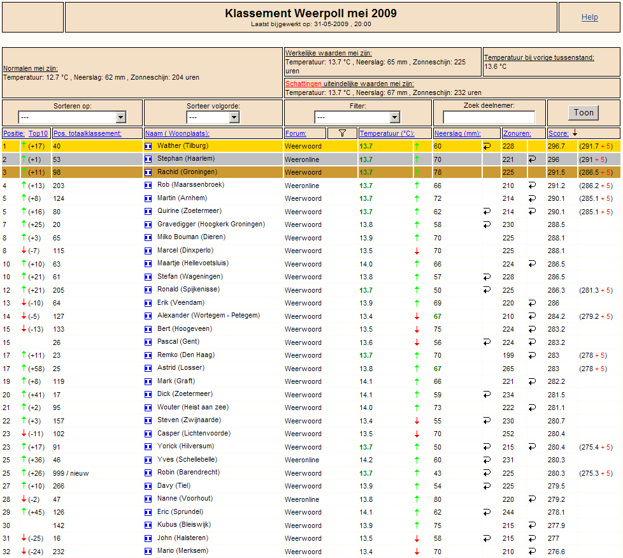Select the Top10 link in header
This screenshot has width=623, height=558.
pos(38,133)
